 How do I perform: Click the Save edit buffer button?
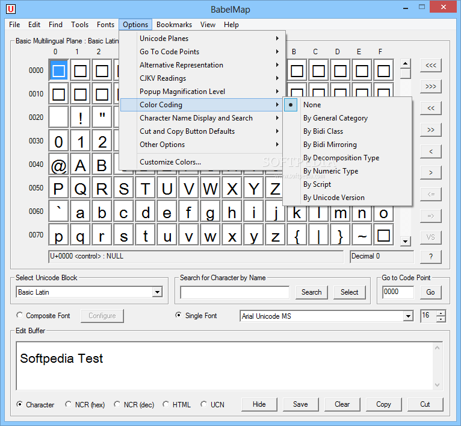coord(300,404)
